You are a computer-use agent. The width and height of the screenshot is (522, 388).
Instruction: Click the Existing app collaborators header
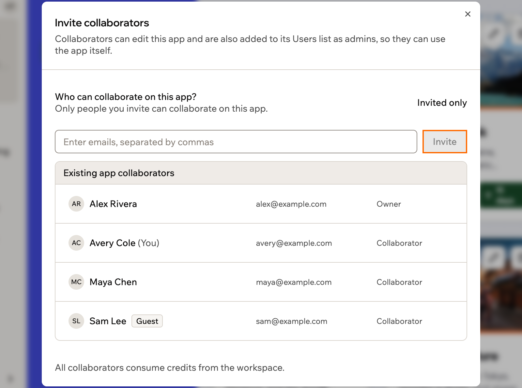click(261, 173)
